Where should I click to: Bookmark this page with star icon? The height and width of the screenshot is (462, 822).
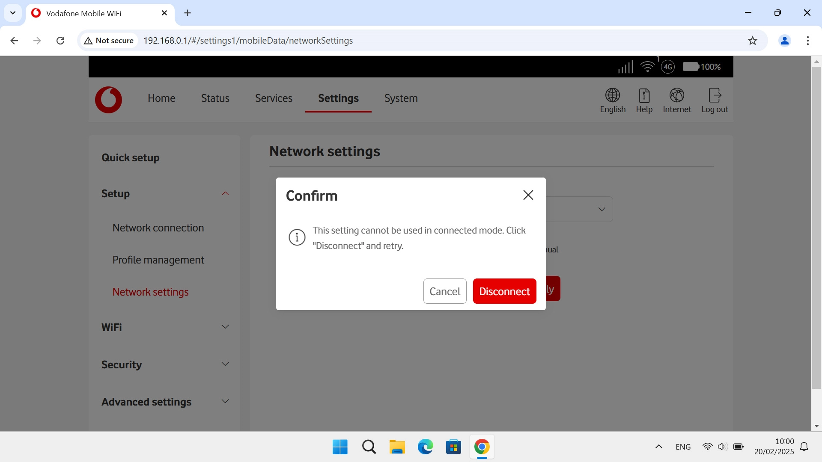click(x=752, y=41)
